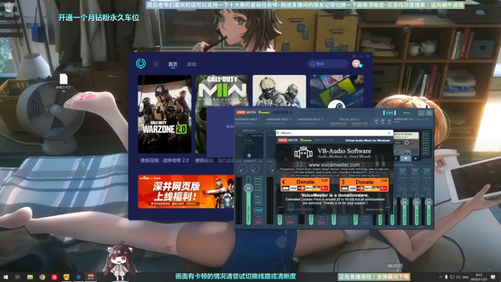Click the VB-Audio speaker logo
501x282 pixels.
coord(303,153)
